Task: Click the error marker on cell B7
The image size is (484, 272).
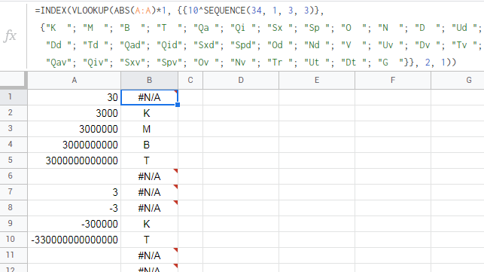Action: pyautogui.click(x=175, y=187)
